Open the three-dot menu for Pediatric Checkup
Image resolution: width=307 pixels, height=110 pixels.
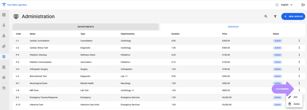tap(299, 55)
